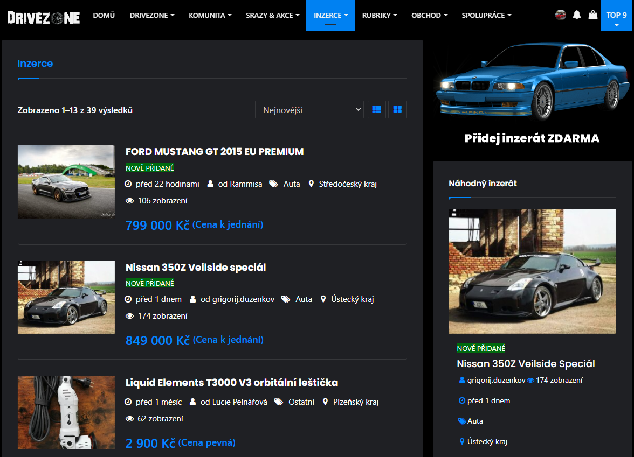Click tag icon on Ford Mustang listing
Screen dimensions: 634x457
coord(274,184)
